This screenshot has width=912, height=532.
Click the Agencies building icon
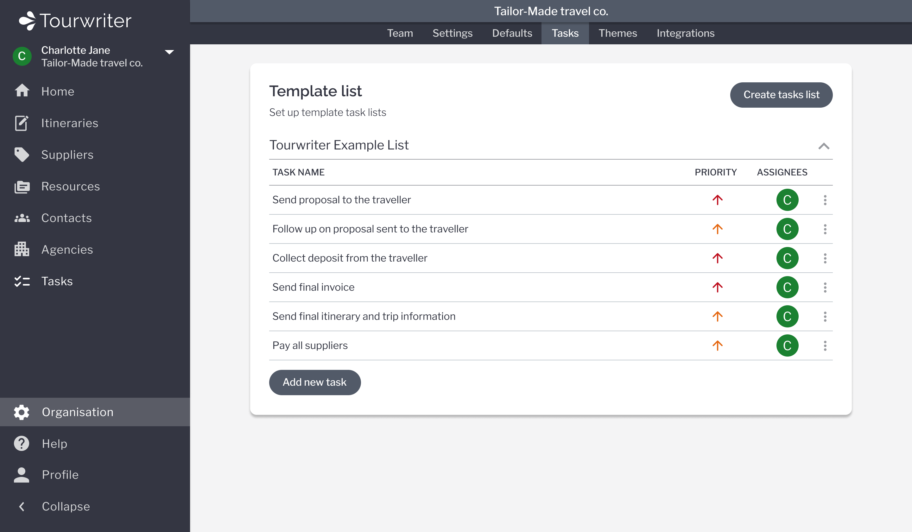pos(22,249)
